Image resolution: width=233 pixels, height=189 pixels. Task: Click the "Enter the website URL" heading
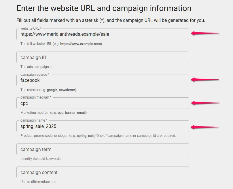(x=104, y=8)
